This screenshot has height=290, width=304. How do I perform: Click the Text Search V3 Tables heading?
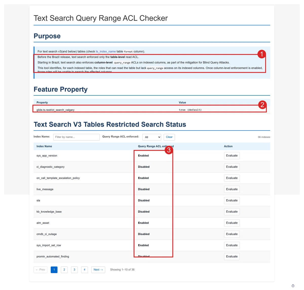coord(110,125)
